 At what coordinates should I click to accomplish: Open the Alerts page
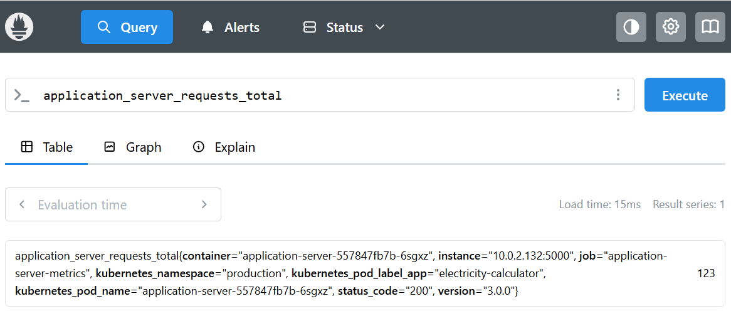230,27
